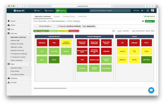
Task: Click the Visualizer hierarchy icon
Action: tap(9, 82)
